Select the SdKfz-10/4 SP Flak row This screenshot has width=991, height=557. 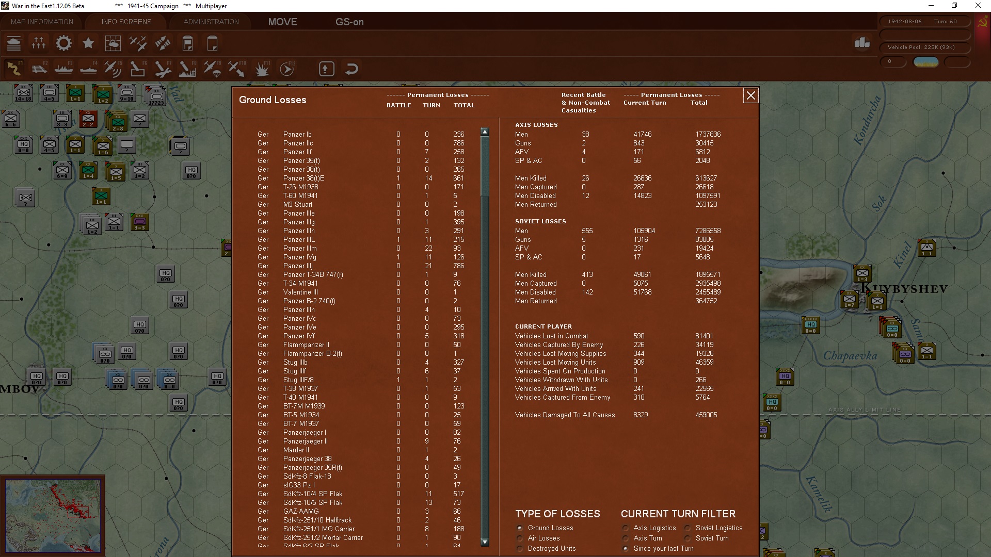pos(361,494)
